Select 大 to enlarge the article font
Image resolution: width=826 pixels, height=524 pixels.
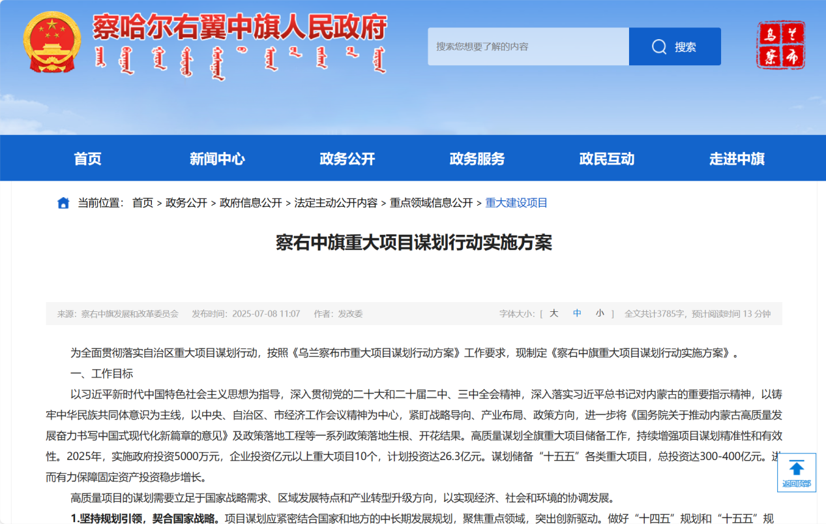click(x=553, y=313)
